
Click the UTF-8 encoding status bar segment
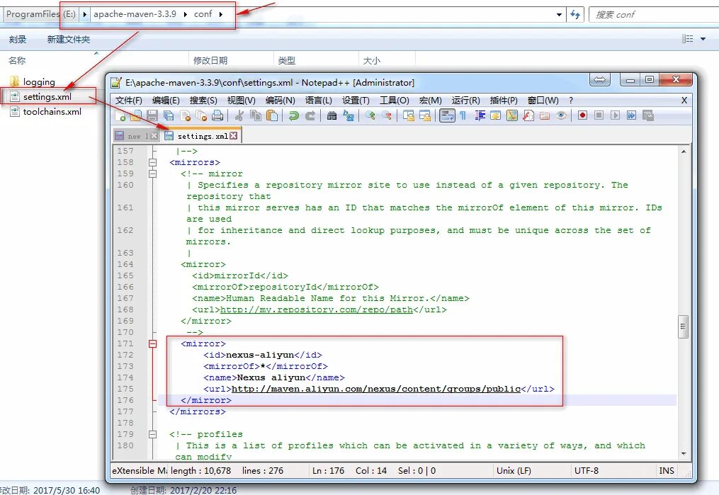coord(588,470)
